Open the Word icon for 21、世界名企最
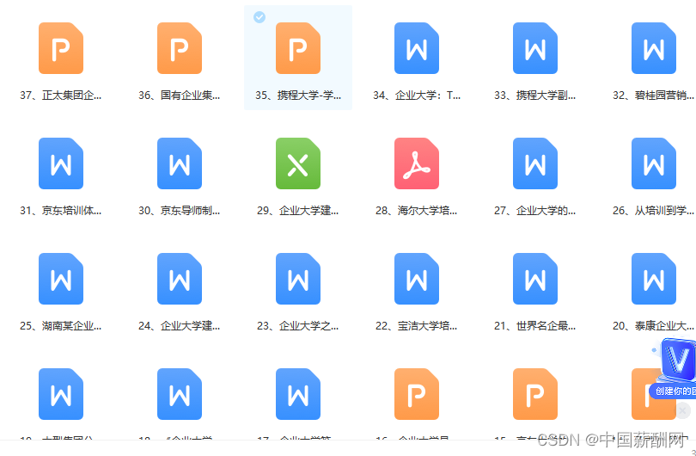This screenshot has width=696, height=456. 534,279
